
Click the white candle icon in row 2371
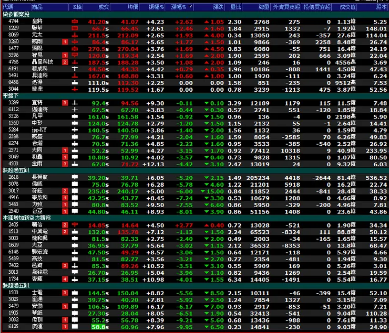[x=75, y=151]
